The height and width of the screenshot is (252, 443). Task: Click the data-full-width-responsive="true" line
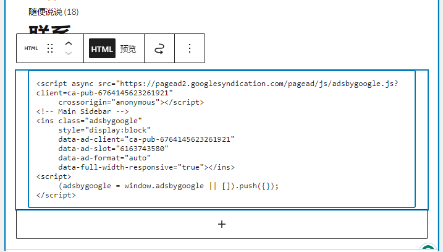pos(146,167)
